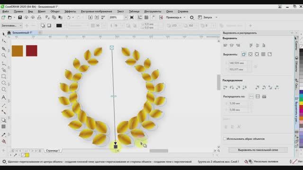This screenshot has width=303, height=170.
Task: Toggle align to Page edge
Action: [x=250, y=54]
